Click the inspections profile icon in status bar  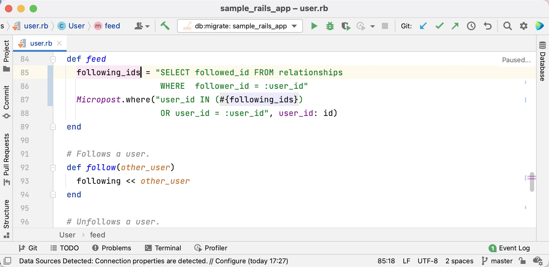[538, 261]
